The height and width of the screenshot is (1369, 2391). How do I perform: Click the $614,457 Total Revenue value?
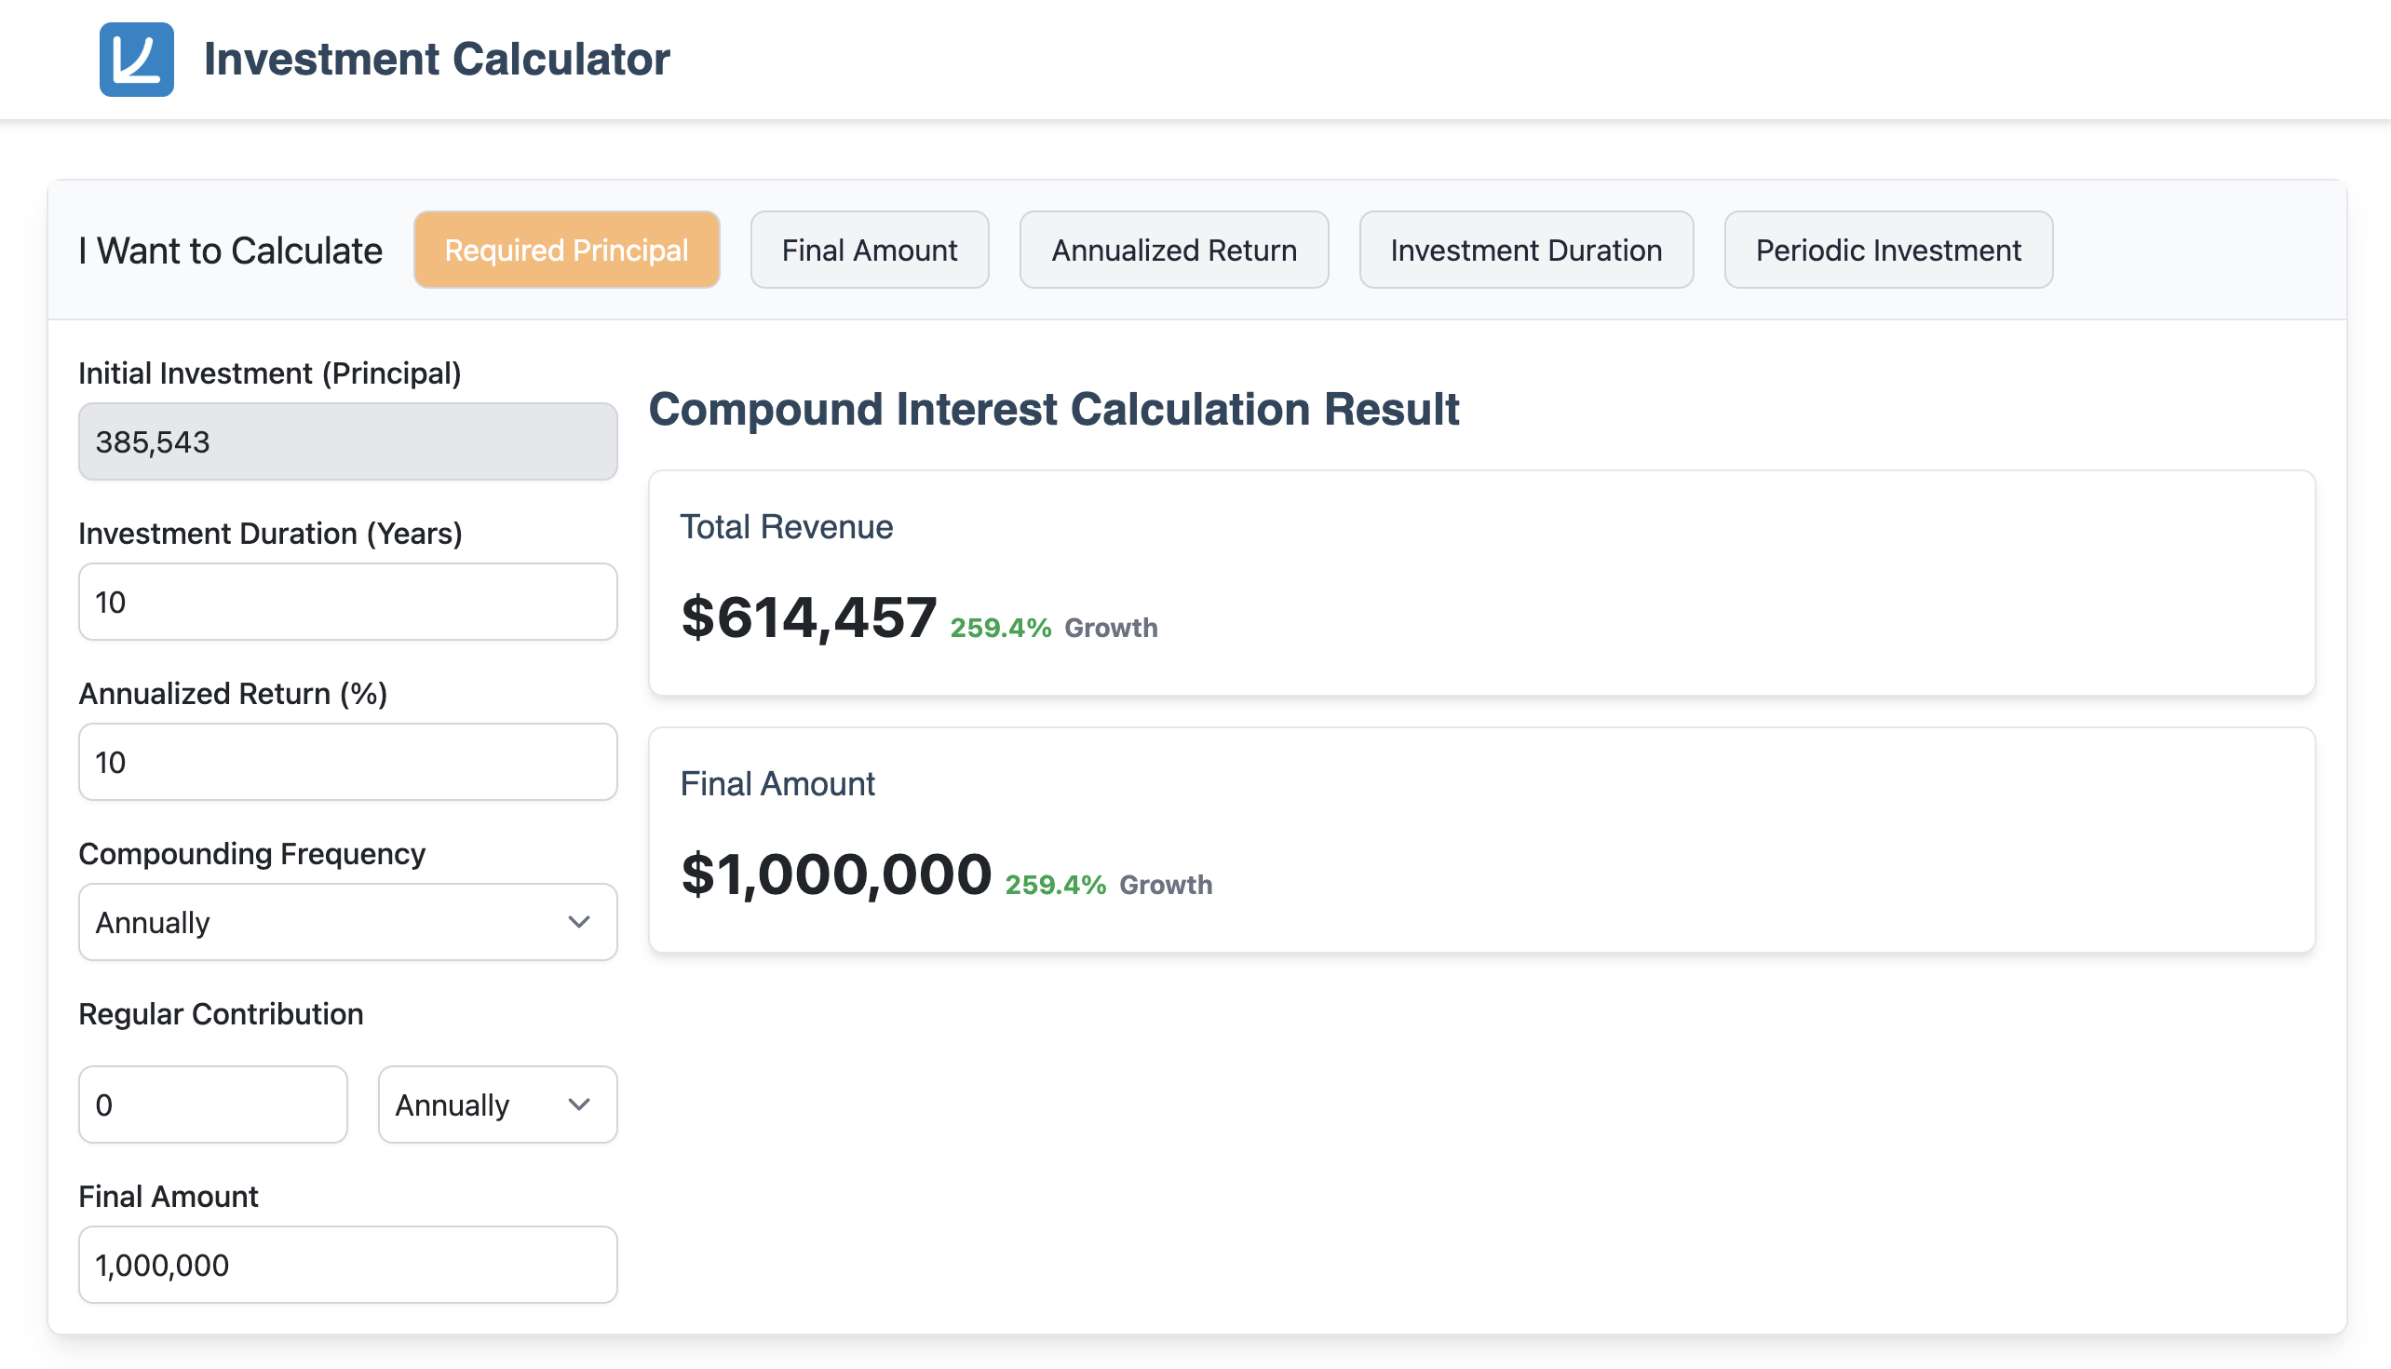808,617
